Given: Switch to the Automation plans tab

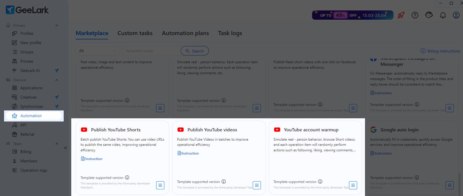Looking at the screenshot, I should [185, 33].
